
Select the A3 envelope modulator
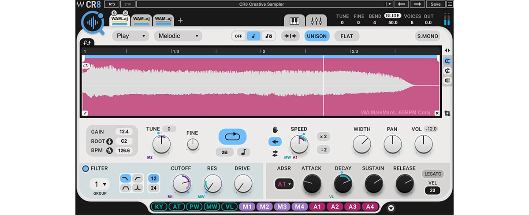pos(353,207)
